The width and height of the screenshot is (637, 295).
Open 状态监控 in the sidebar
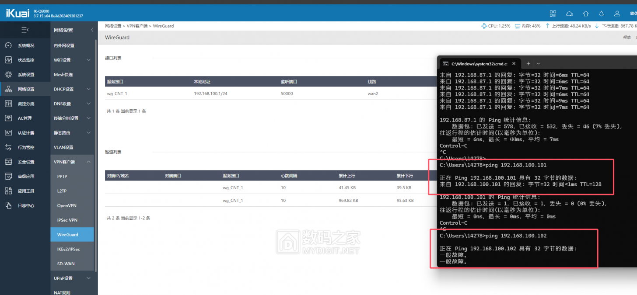(25, 60)
